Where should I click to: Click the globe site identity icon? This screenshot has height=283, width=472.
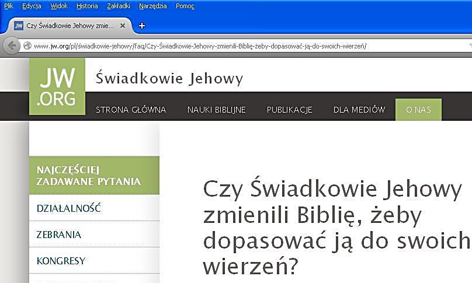coord(27,46)
